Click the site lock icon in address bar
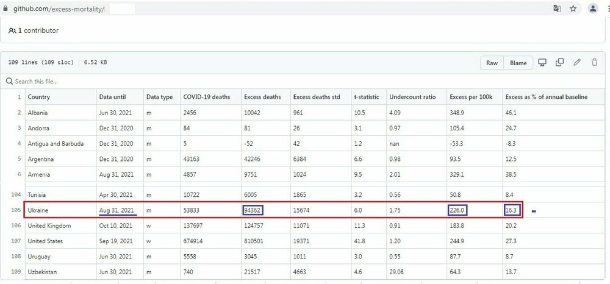Screen dimensions: 610x284 pyautogui.click(x=5, y=9)
